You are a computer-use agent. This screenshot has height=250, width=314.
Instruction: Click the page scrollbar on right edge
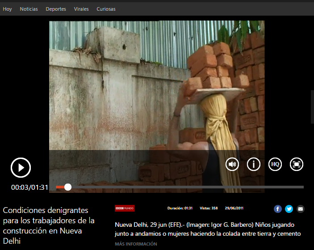312,106
